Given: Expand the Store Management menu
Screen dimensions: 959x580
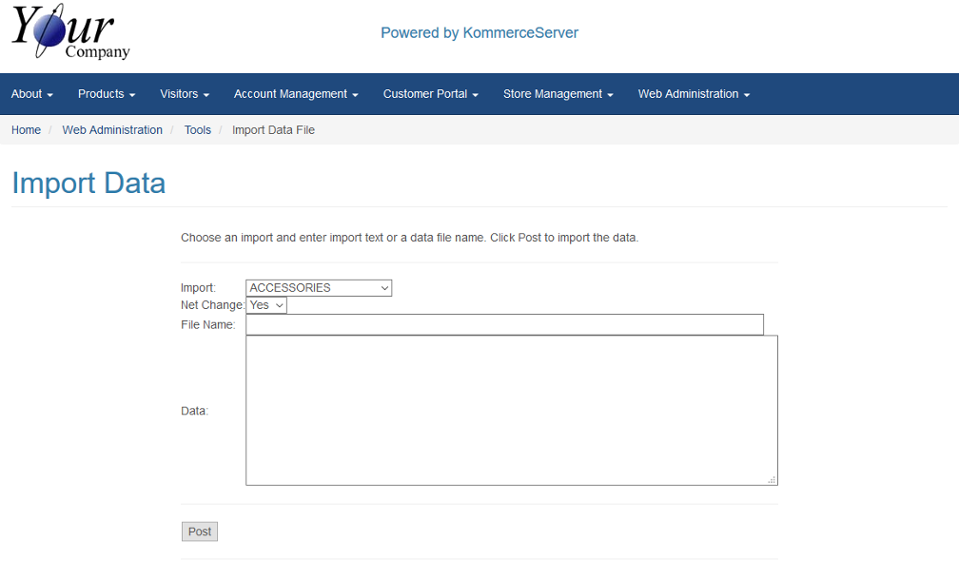Looking at the screenshot, I should (x=558, y=94).
